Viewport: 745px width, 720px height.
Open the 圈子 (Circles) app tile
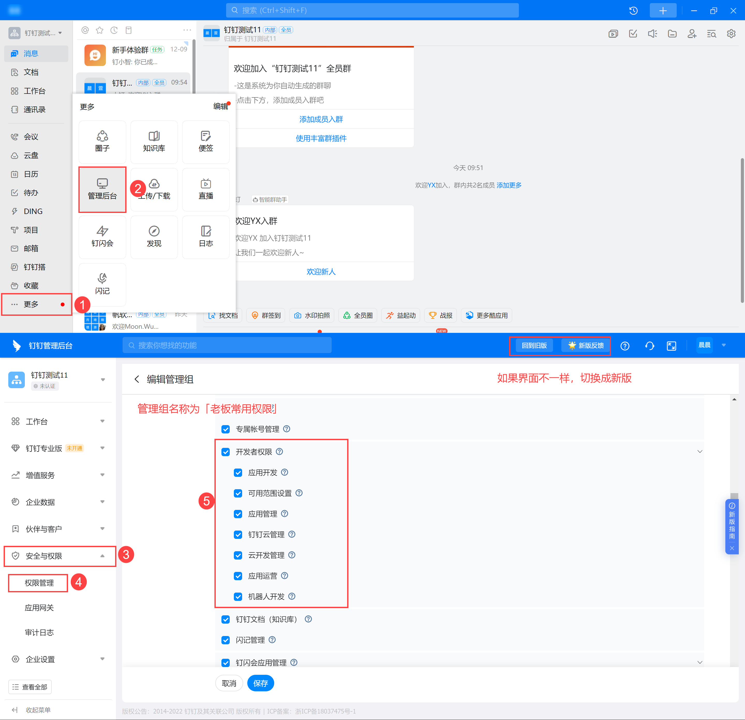102,142
